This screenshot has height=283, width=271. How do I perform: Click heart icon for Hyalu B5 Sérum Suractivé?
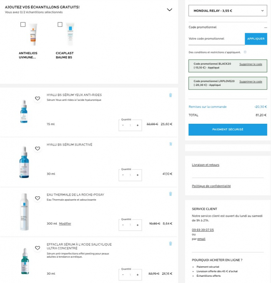click(x=38, y=148)
